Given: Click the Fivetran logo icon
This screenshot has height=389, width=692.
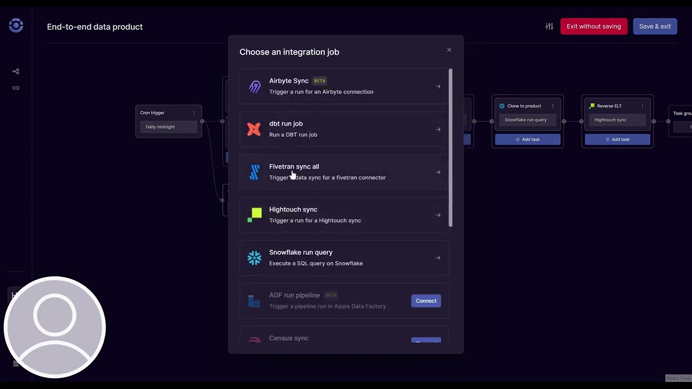Looking at the screenshot, I should point(254,172).
